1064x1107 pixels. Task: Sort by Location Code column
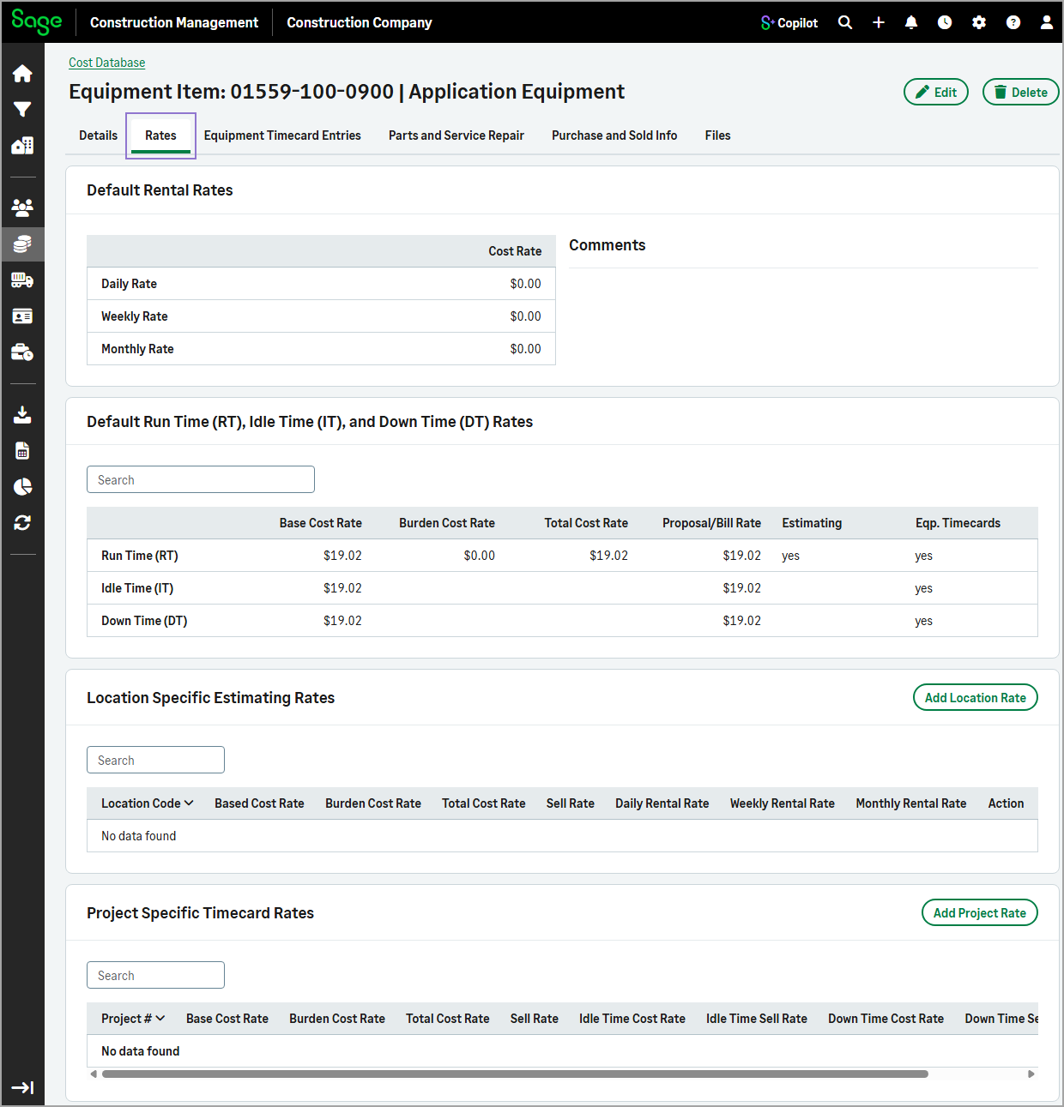click(148, 803)
